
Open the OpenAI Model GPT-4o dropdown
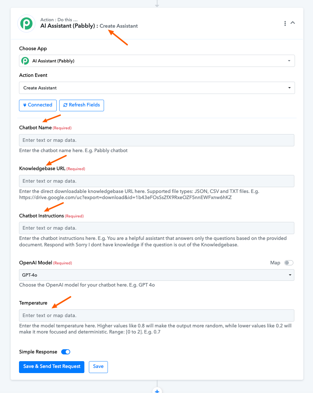click(x=156, y=275)
